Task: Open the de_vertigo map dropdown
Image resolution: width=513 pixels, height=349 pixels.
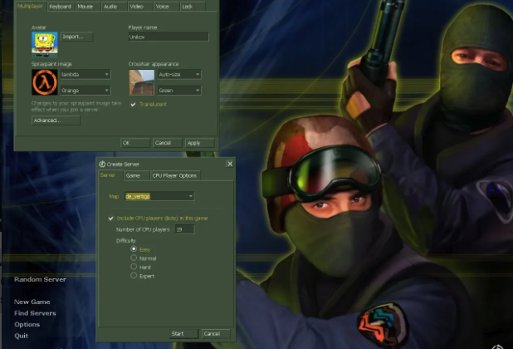Action: (x=190, y=196)
